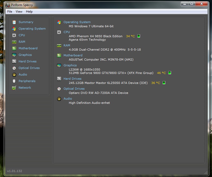Click the Operating System icon in summary panel

click(x=59, y=22)
